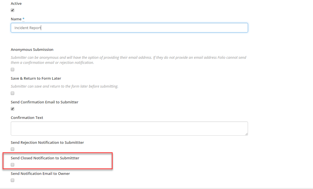313x189 pixels.
Task: Click the Anonymous Submission heading
Action: (32, 49)
